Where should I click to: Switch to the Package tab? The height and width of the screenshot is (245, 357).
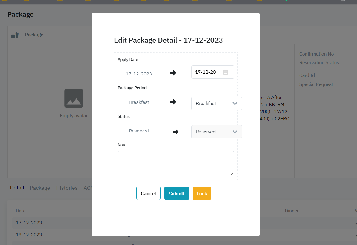point(40,188)
